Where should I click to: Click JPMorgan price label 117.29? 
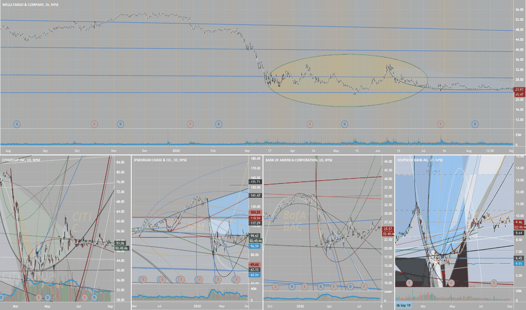255,223
